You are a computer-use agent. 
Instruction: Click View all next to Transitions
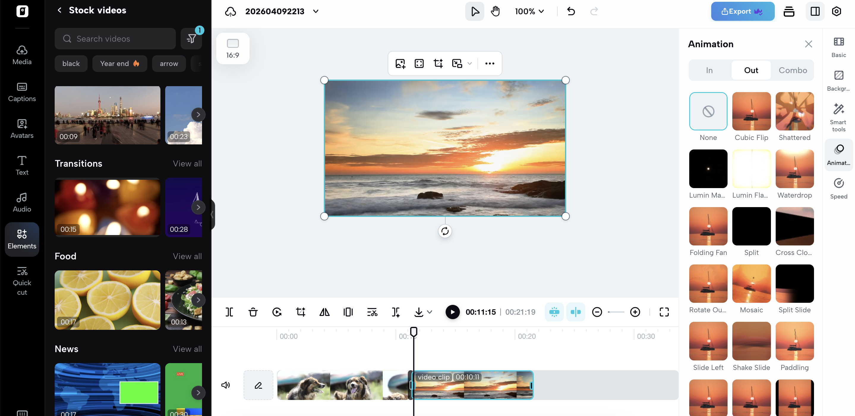click(x=187, y=163)
